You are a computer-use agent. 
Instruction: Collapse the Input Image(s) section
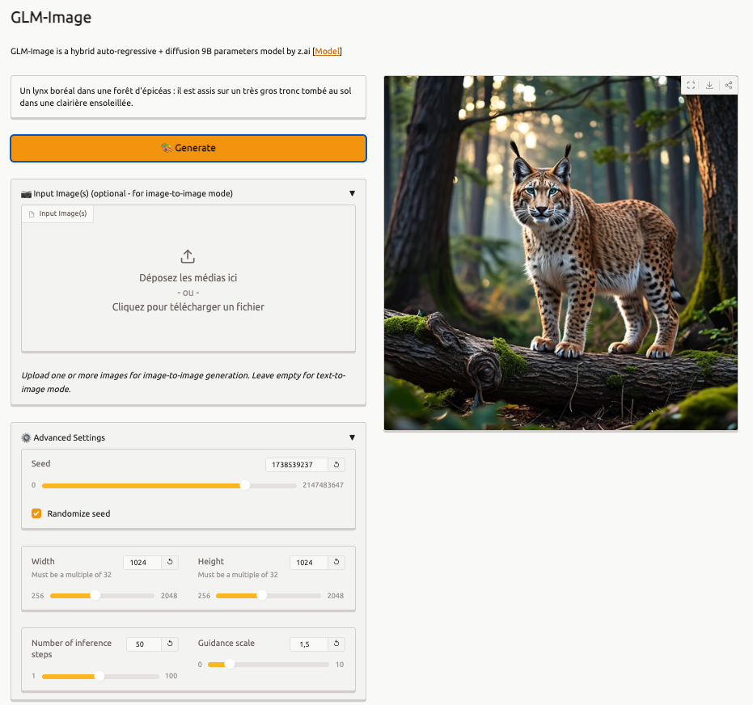tap(352, 193)
